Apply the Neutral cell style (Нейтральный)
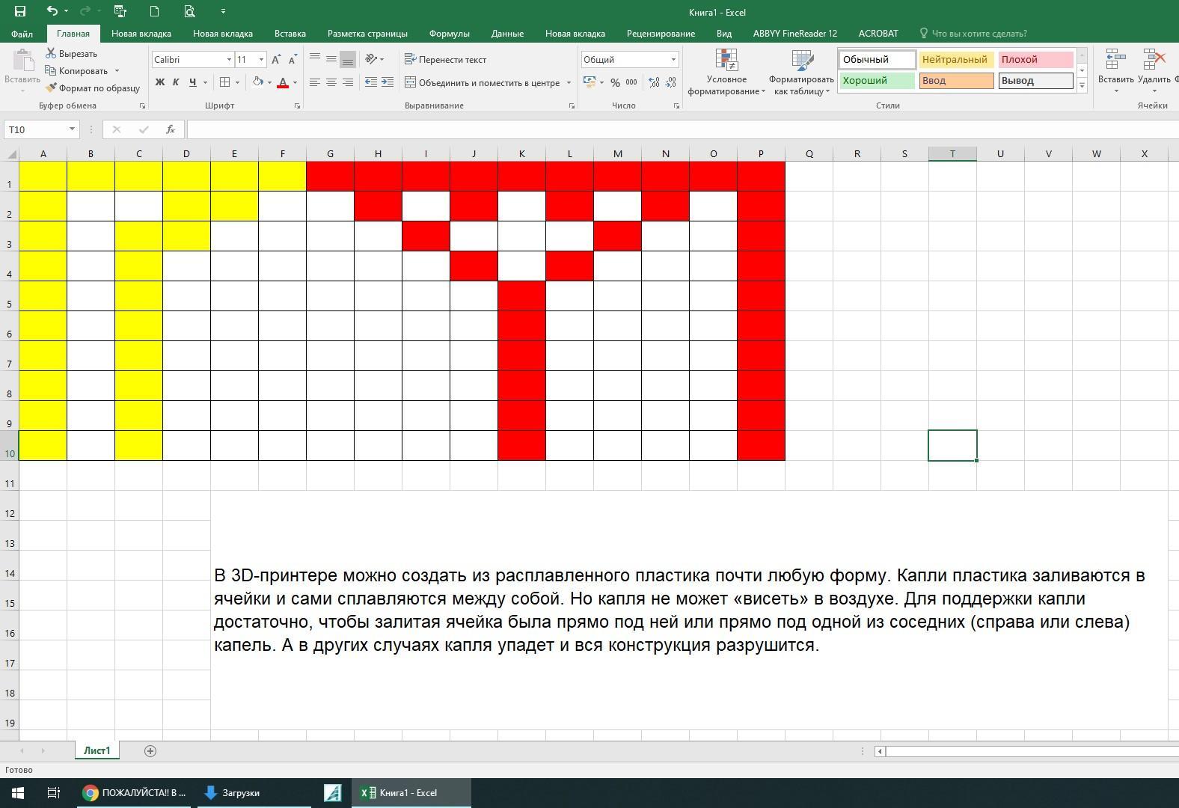Image resolution: width=1179 pixels, height=808 pixels. [x=955, y=60]
